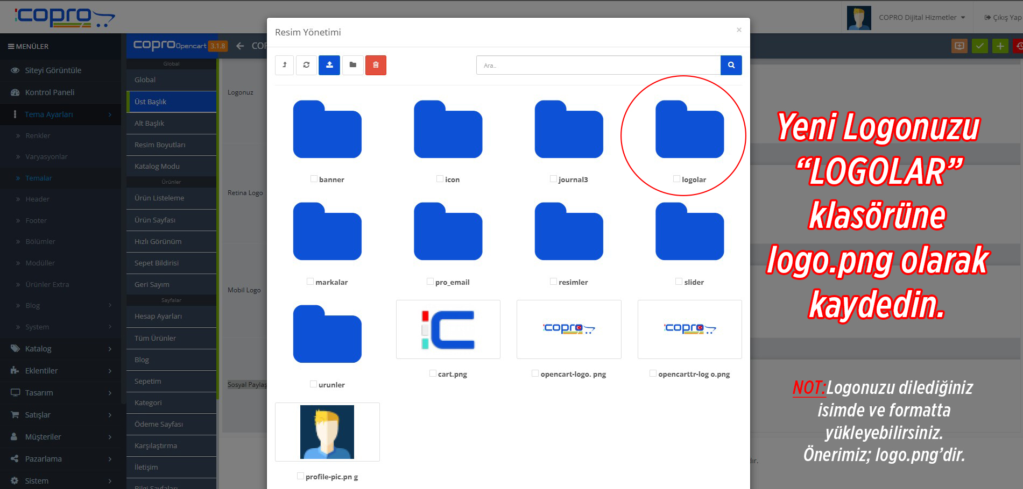The height and width of the screenshot is (489, 1023).
Task: Open the banner folder
Action: pos(327,130)
